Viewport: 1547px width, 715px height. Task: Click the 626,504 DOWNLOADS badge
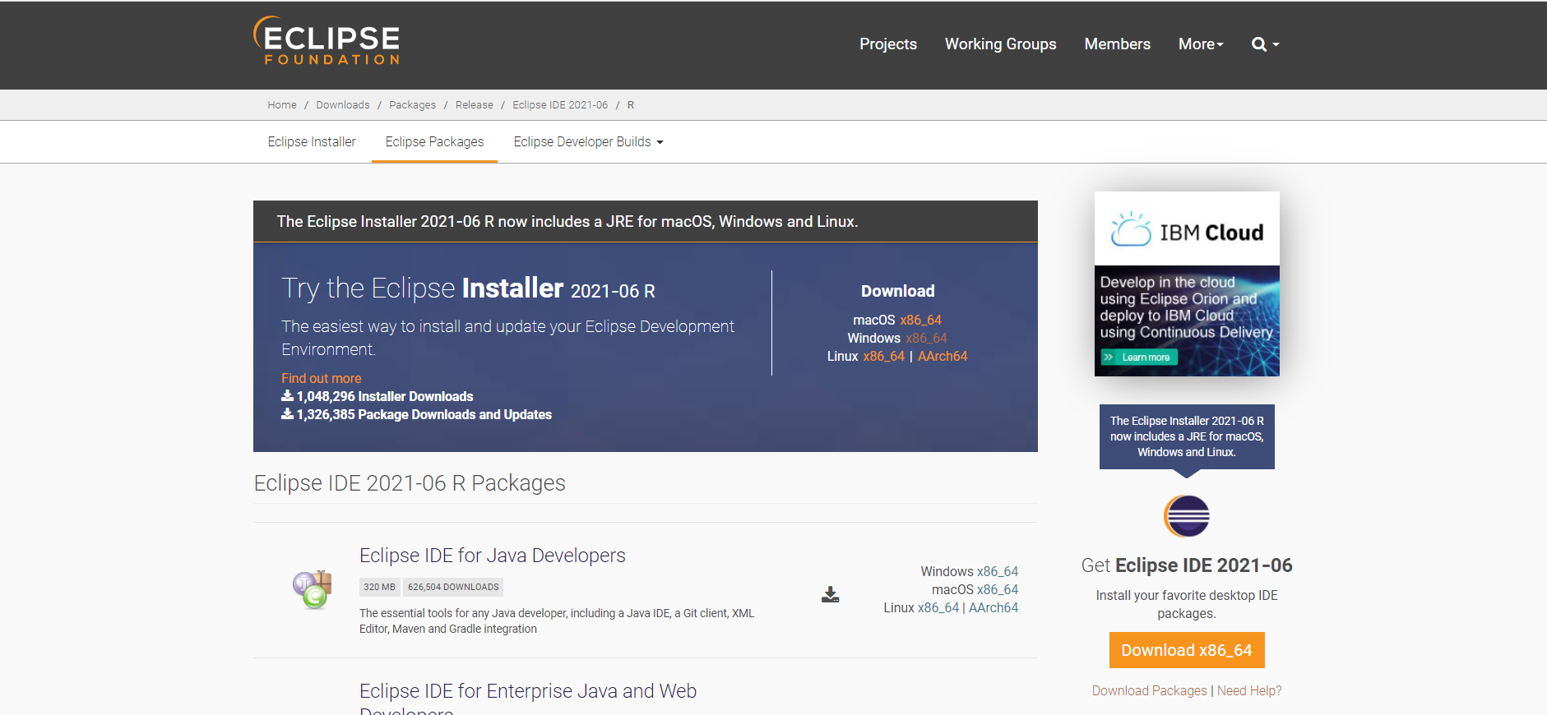pos(453,587)
